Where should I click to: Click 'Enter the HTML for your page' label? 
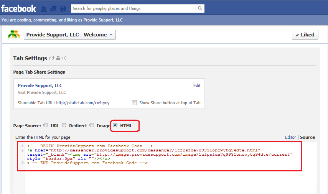(x=43, y=137)
